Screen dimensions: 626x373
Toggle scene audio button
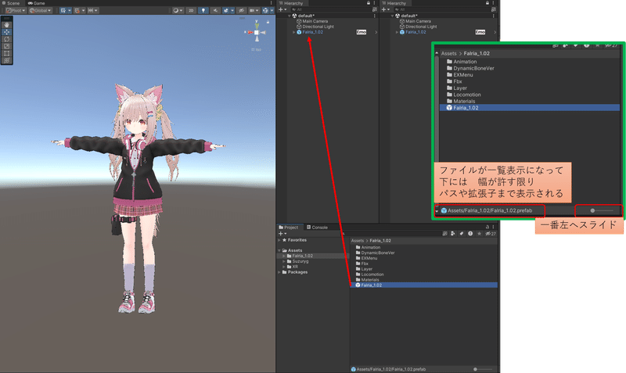click(215, 10)
